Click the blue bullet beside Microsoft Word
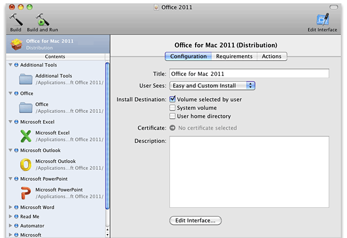 click(16, 207)
